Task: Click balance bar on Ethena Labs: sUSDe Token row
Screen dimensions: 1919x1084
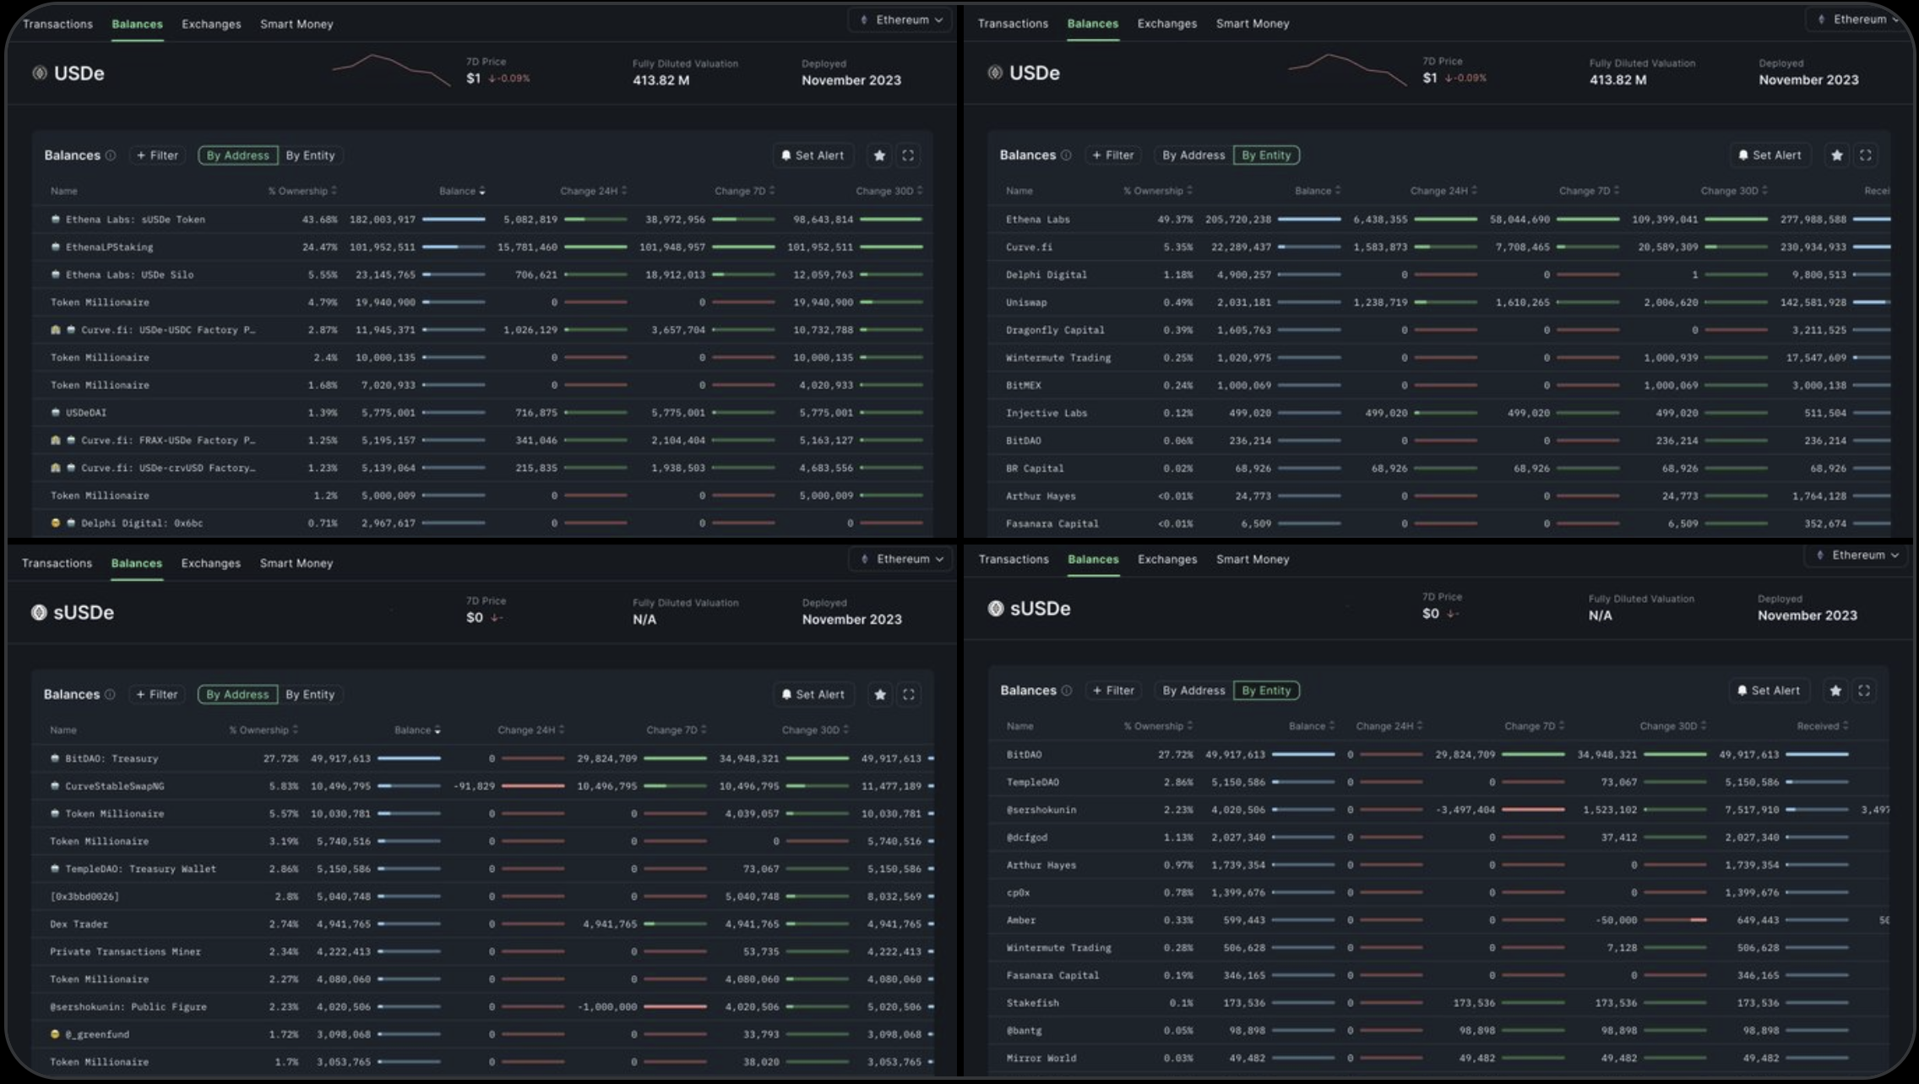Action: [x=454, y=220]
